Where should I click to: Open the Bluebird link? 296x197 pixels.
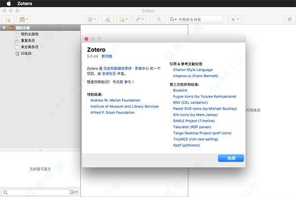click(180, 90)
